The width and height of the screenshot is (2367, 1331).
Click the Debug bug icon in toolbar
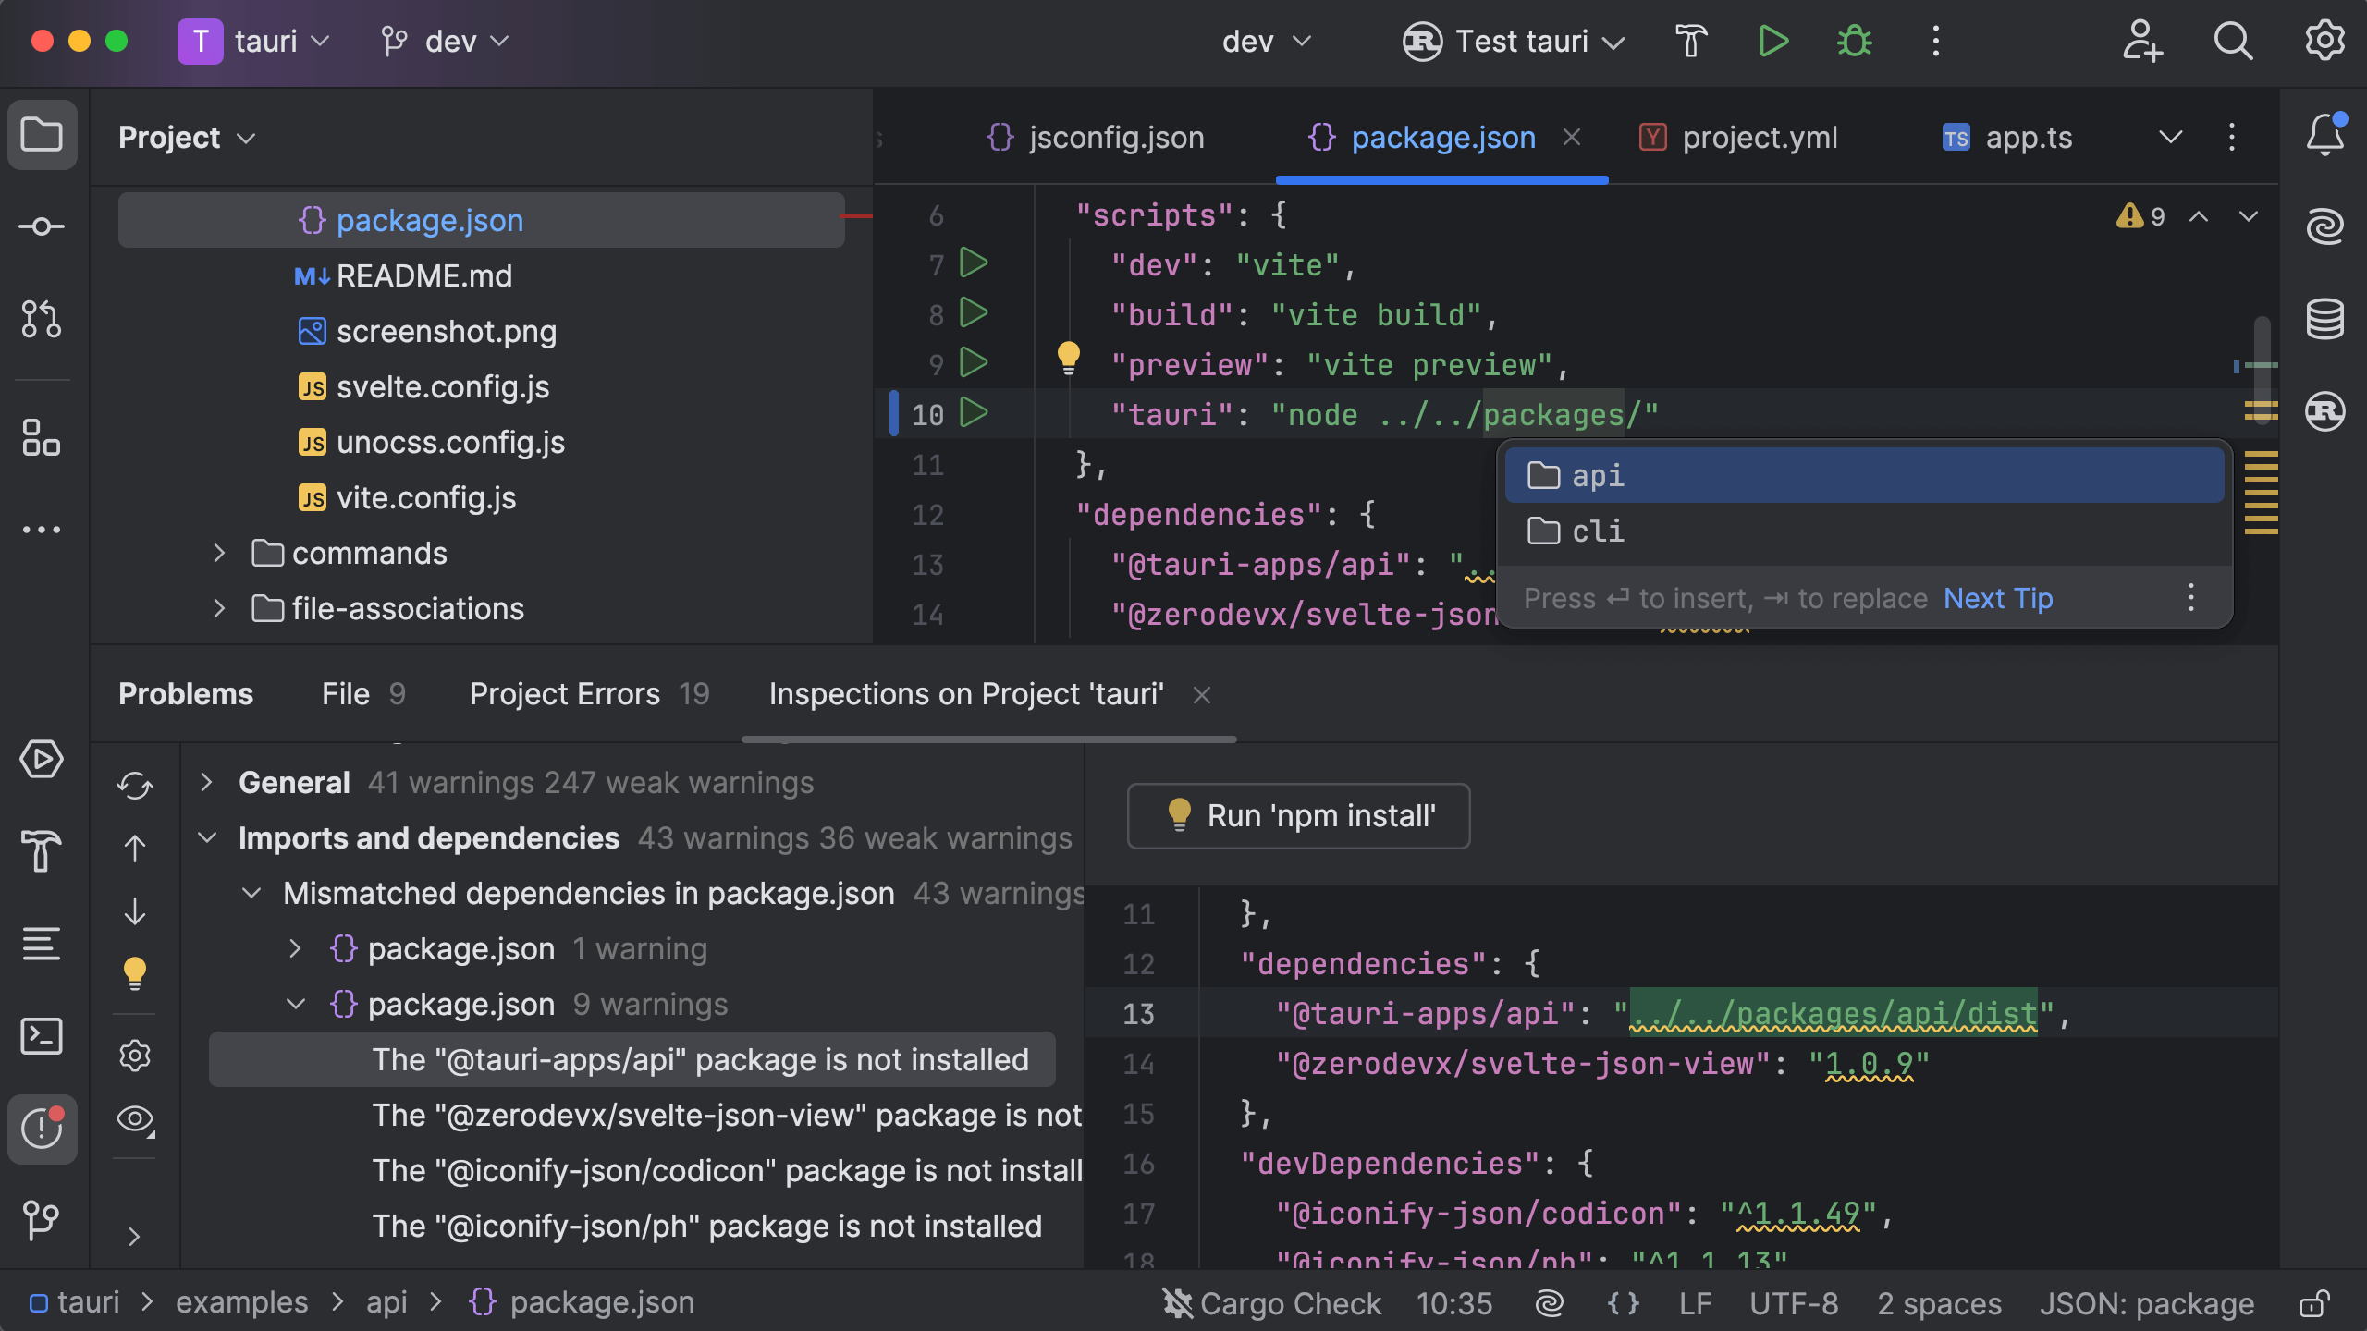click(x=1854, y=42)
